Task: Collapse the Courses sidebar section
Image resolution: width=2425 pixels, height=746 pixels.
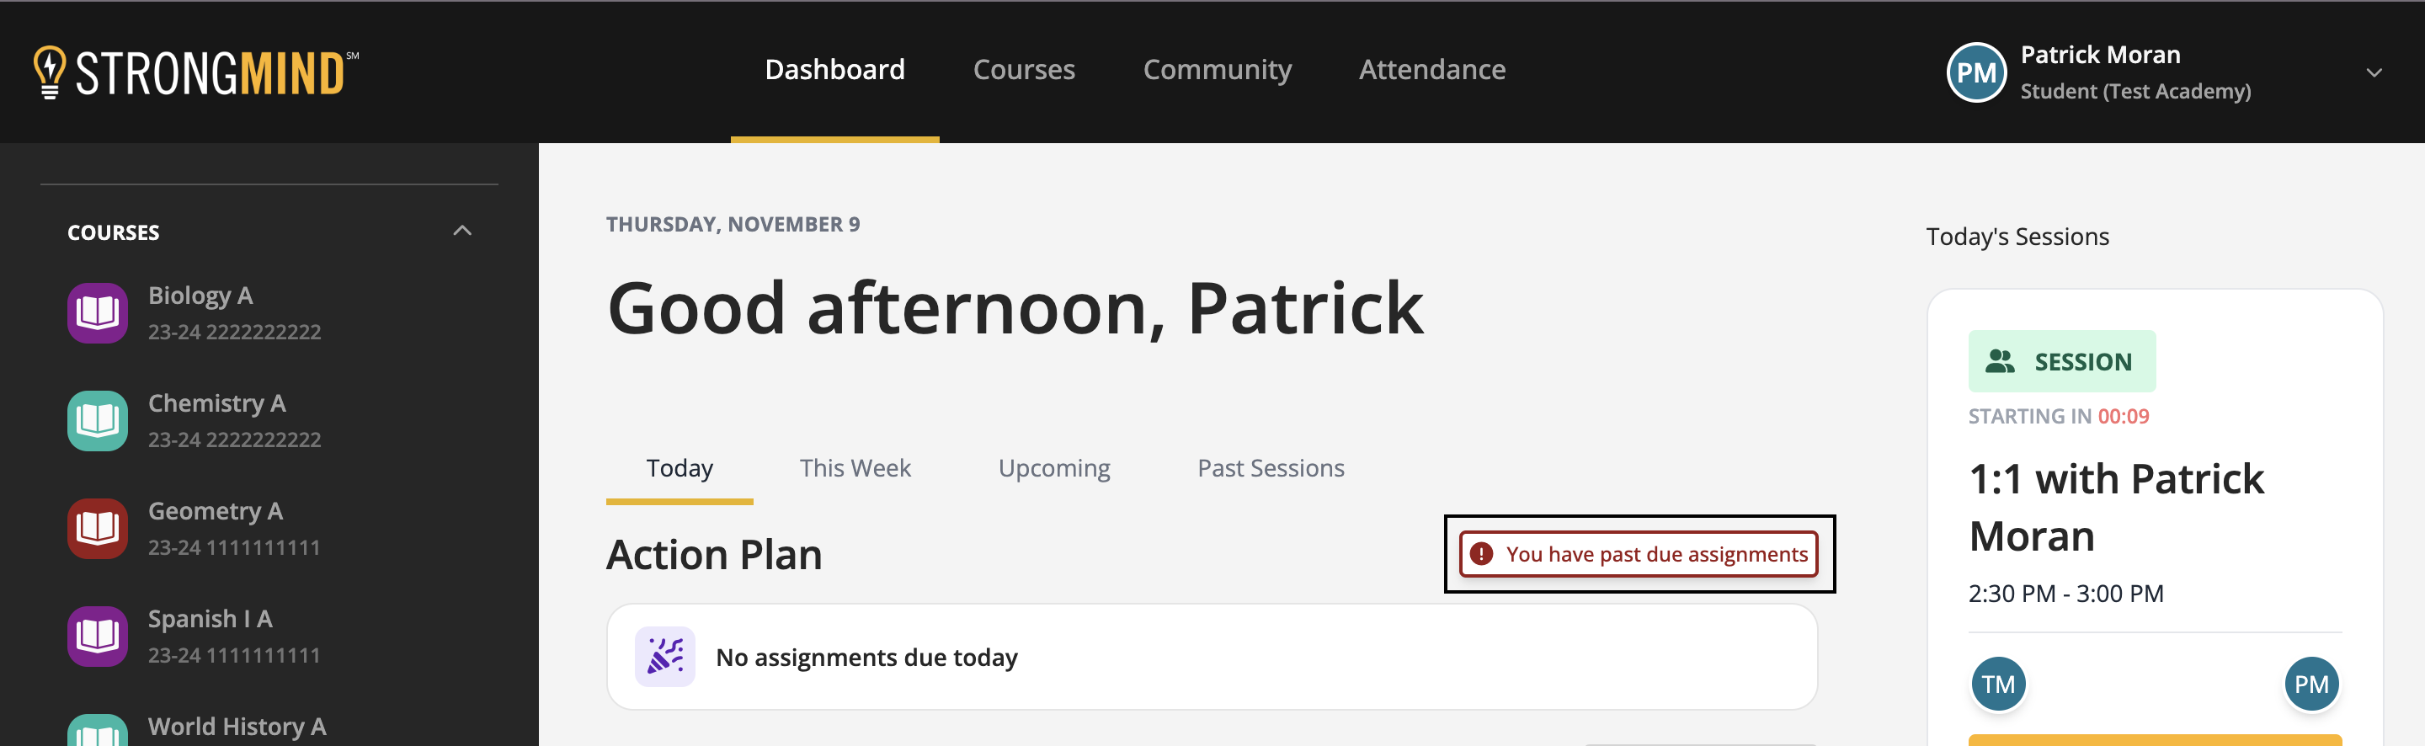Action: (x=461, y=231)
